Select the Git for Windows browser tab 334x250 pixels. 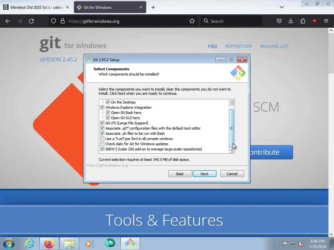click(110, 7)
